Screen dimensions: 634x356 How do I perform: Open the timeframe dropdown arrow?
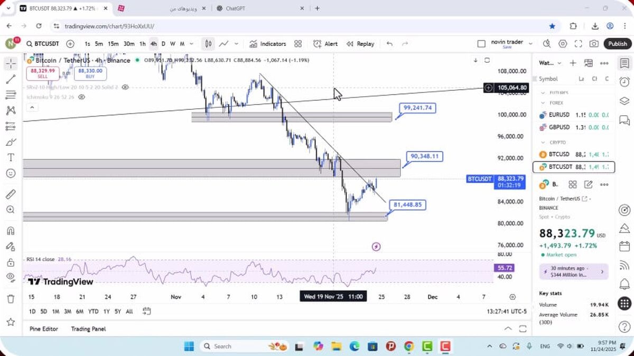click(x=191, y=44)
